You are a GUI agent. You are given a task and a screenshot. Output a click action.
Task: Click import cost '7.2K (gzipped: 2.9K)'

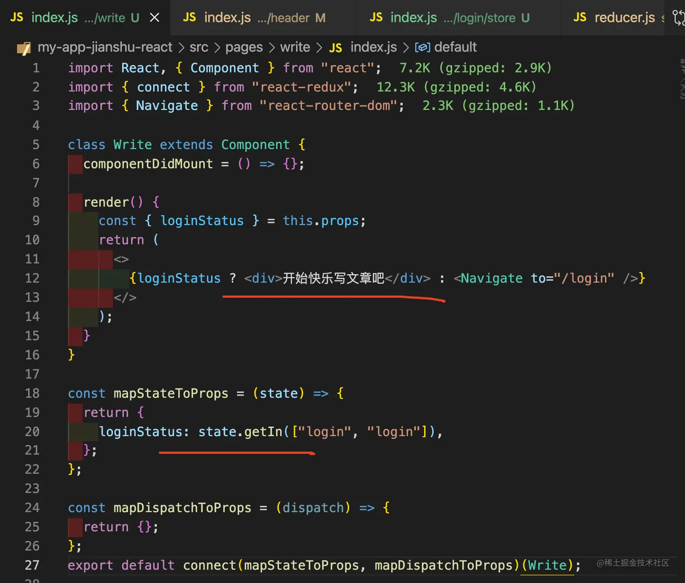tap(476, 68)
